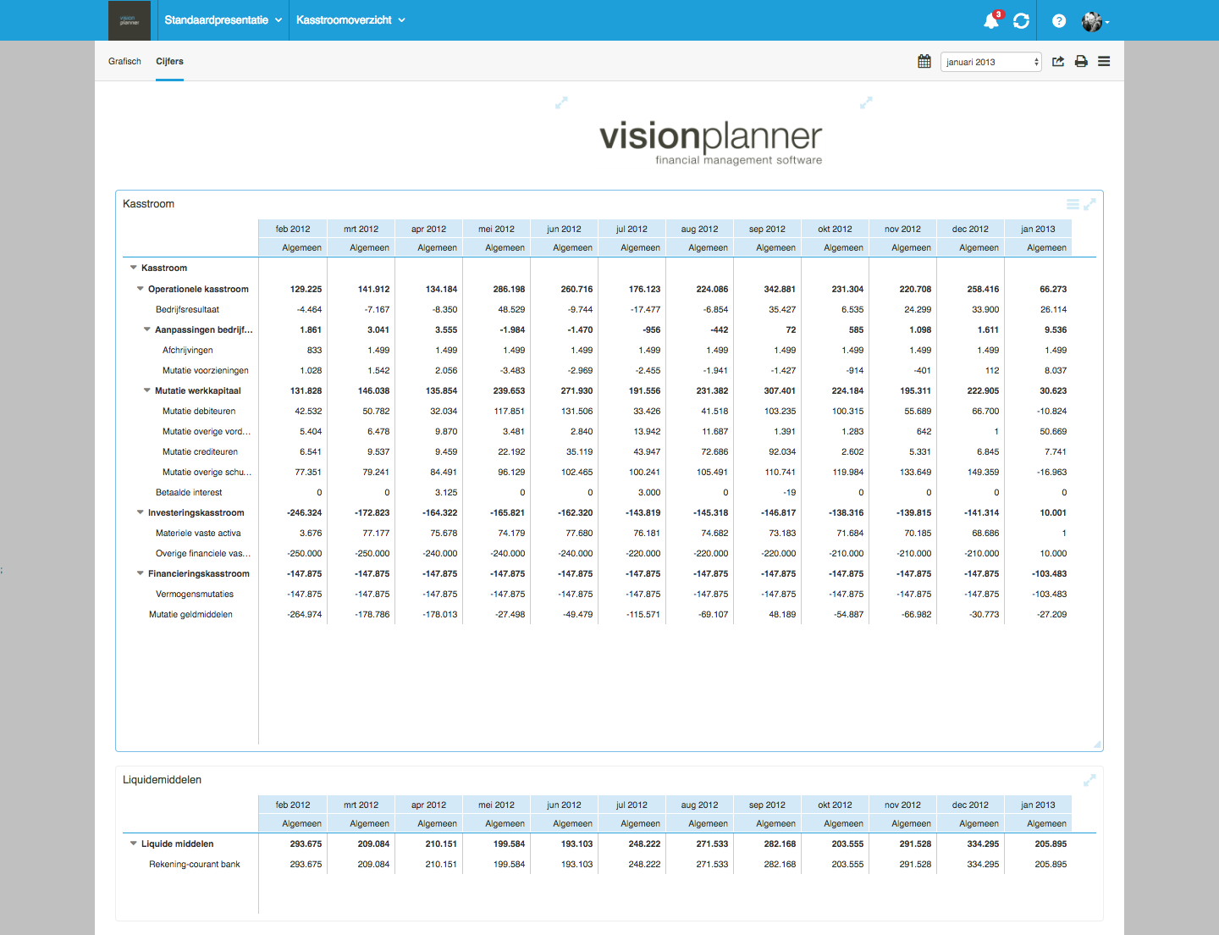The image size is (1219, 935).
Task: Click the export share icon
Action: (x=1058, y=61)
